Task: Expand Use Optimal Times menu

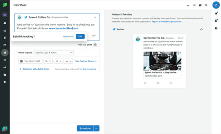Action: click(x=86, y=61)
